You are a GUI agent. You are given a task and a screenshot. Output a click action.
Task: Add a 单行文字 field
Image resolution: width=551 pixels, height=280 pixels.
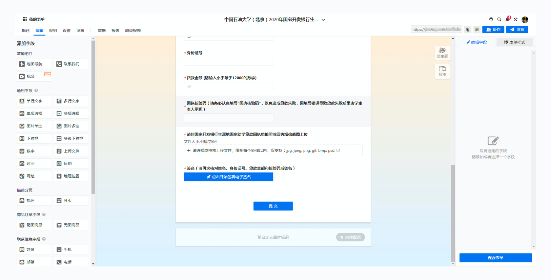pyautogui.click(x=34, y=101)
